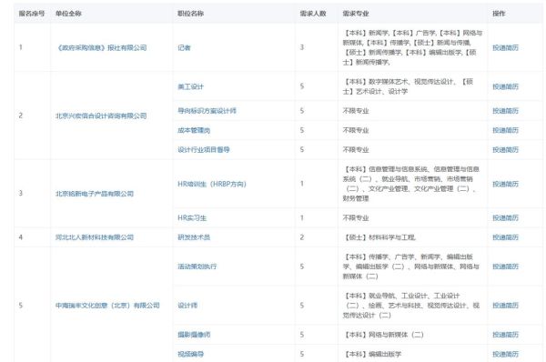The width and height of the screenshot is (546, 362).
Task: Click 投递简历 in the 成本管理岗 row
Action: (x=505, y=131)
